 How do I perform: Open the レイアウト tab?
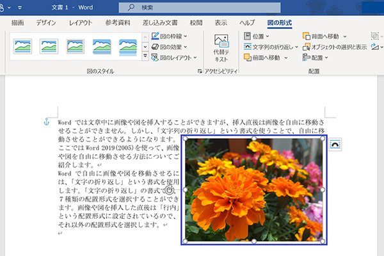81,23
